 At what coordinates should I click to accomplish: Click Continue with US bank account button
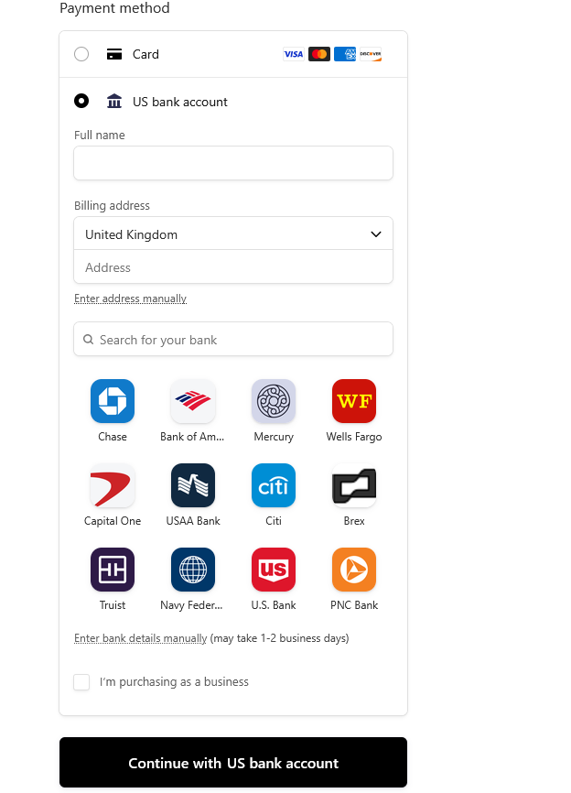[x=233, y=762]
